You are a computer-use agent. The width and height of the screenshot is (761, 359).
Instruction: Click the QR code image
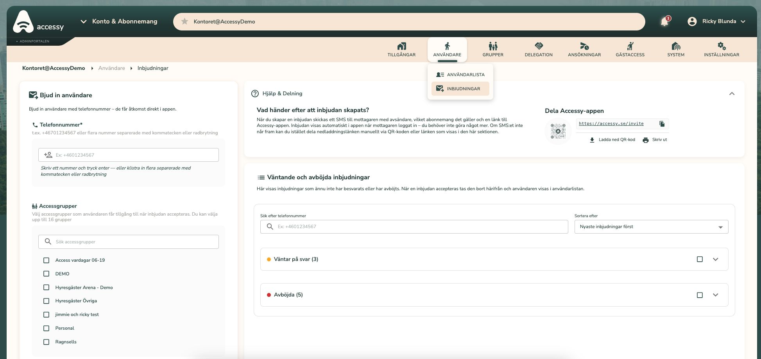click(x=558, y=131)
